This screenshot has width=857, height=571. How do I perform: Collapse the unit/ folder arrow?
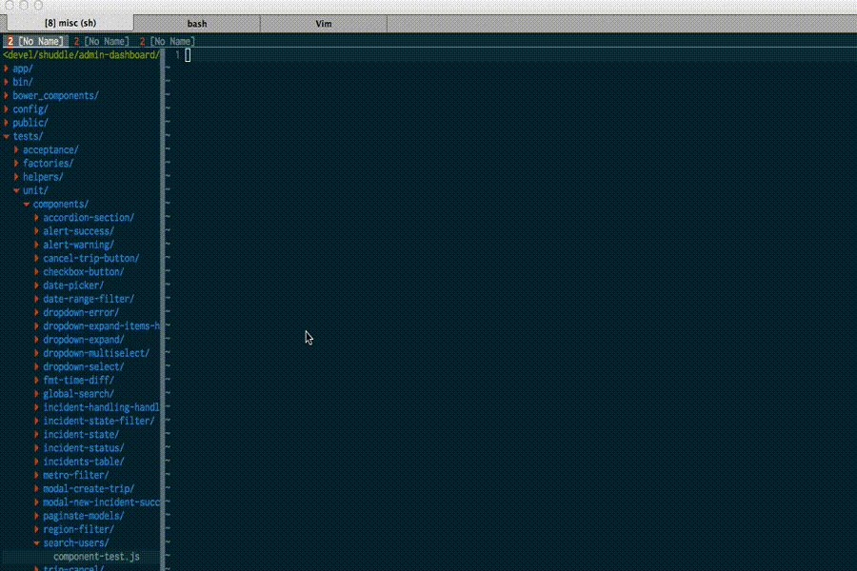click(16, 190)
